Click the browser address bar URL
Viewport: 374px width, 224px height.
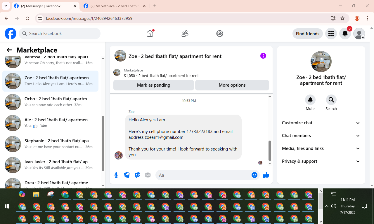89,18
